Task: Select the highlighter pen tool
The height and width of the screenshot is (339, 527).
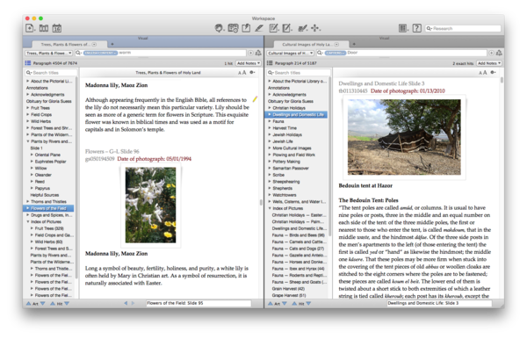Action: pos(259,28)
